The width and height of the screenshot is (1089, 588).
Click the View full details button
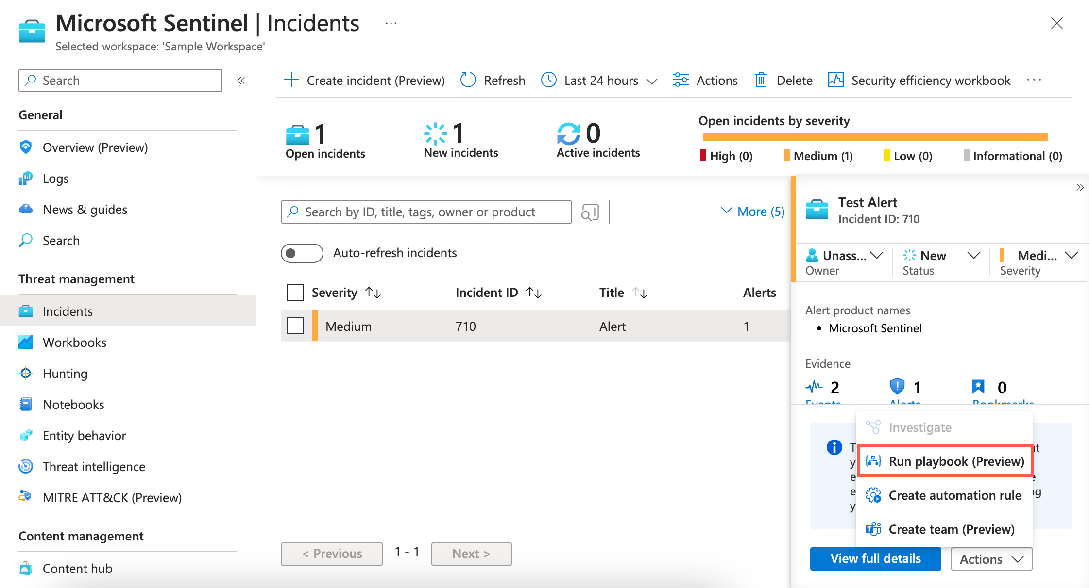pos(875,558)
